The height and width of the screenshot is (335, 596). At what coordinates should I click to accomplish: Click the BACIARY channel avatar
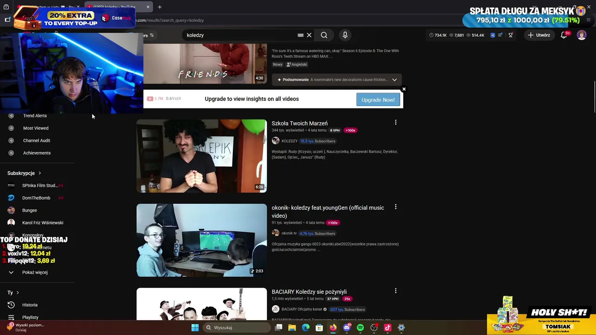pos(276,309)
